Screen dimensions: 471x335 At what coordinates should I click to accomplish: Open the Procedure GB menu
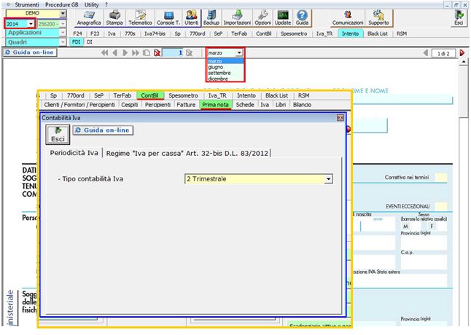click(61, 5)
